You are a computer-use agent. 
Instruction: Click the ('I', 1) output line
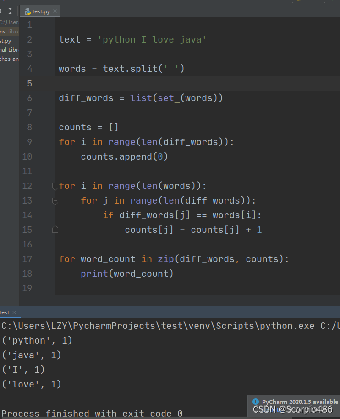[23, 370]
